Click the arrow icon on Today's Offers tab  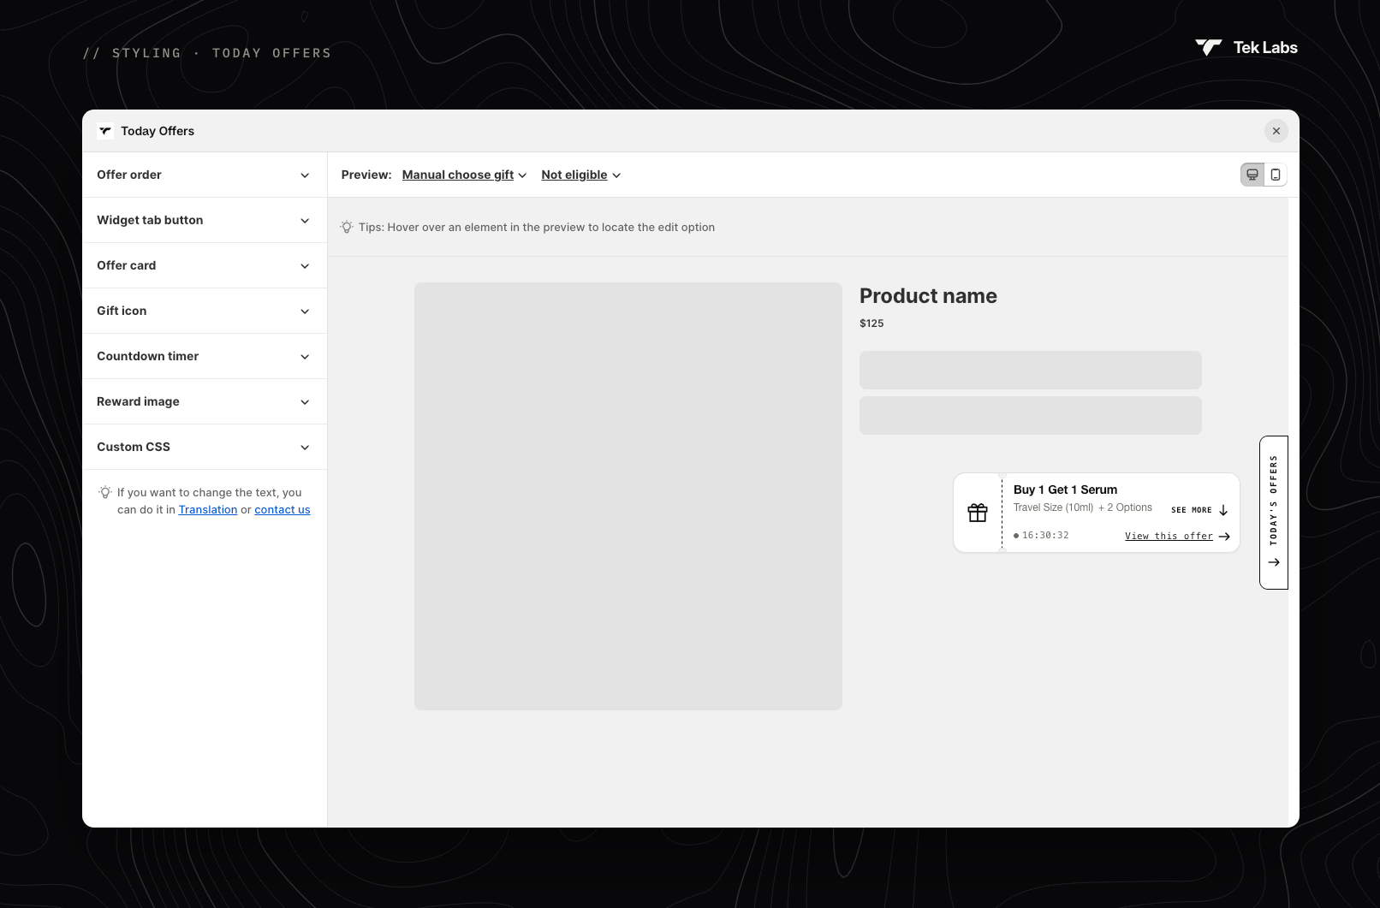[x=1274, y=562]
